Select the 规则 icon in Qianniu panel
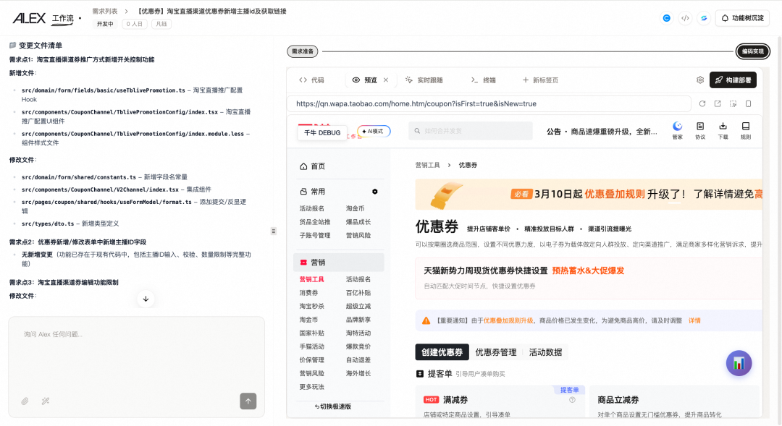This screenshot has height=426, width=782. tap(746, 129)
